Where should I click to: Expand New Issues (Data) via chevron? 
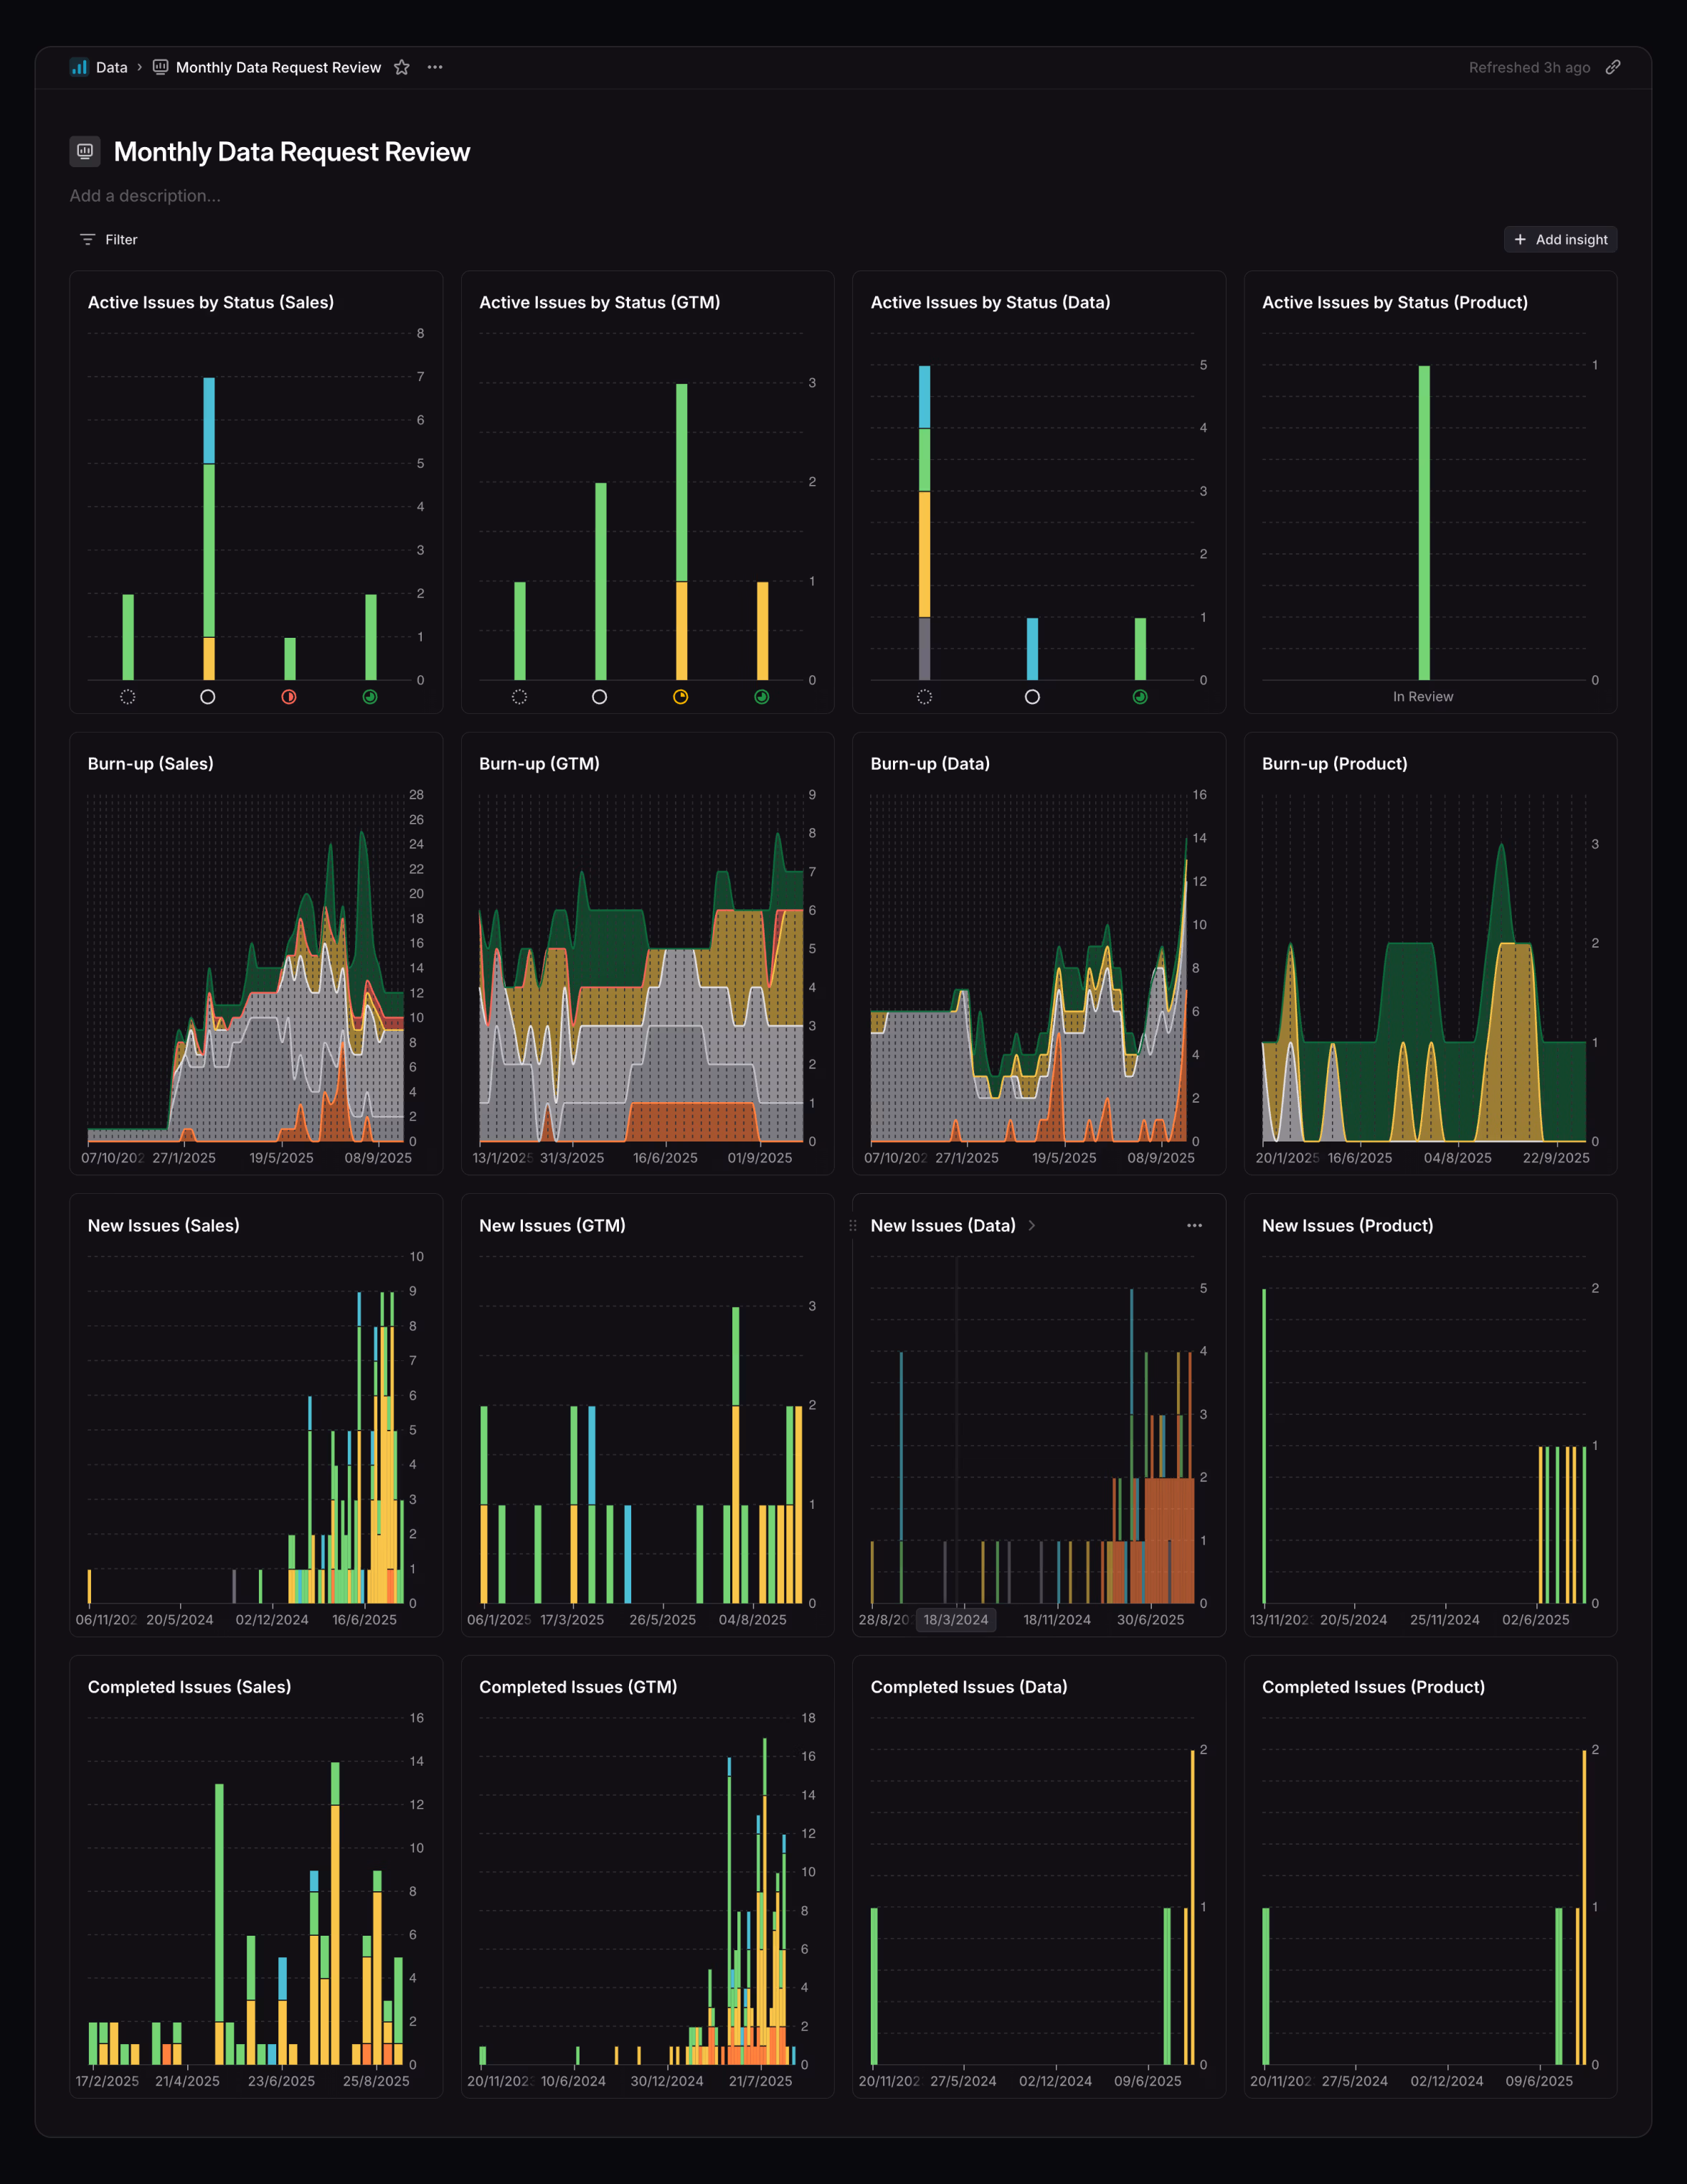[1031, 1225]
